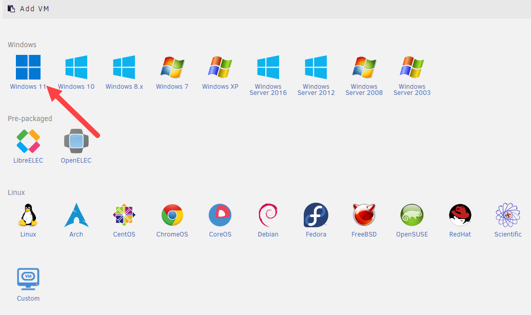This screenshot has height=315, width=531.
Task: Click the Windows 10 text link
Action: click(x=76, y=87)
